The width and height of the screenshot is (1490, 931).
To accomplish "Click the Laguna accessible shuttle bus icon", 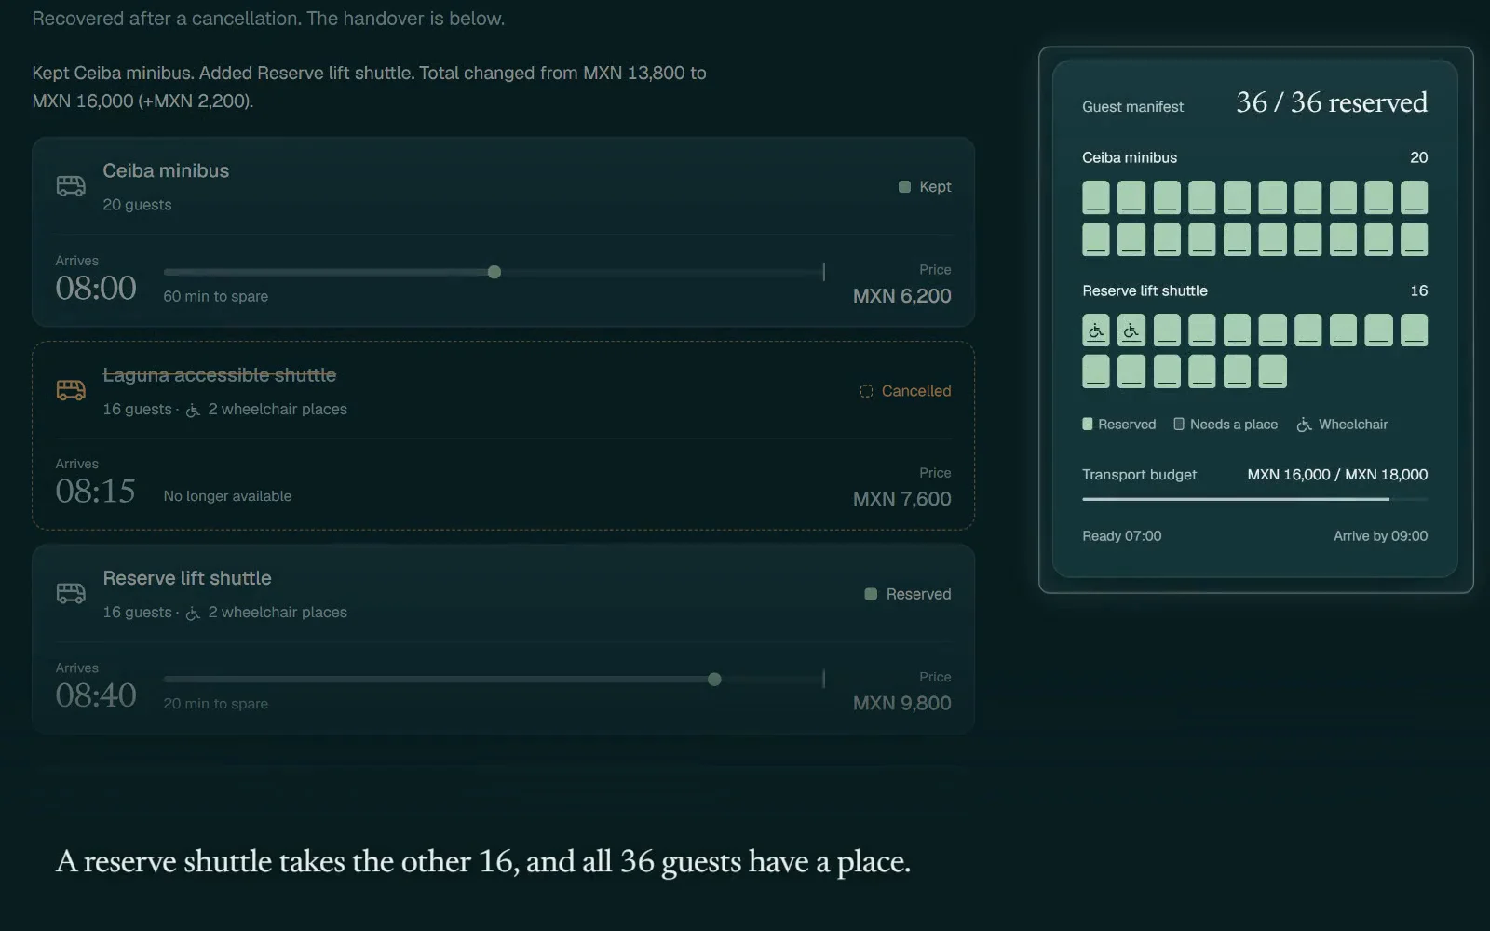I will coord(71,390).
